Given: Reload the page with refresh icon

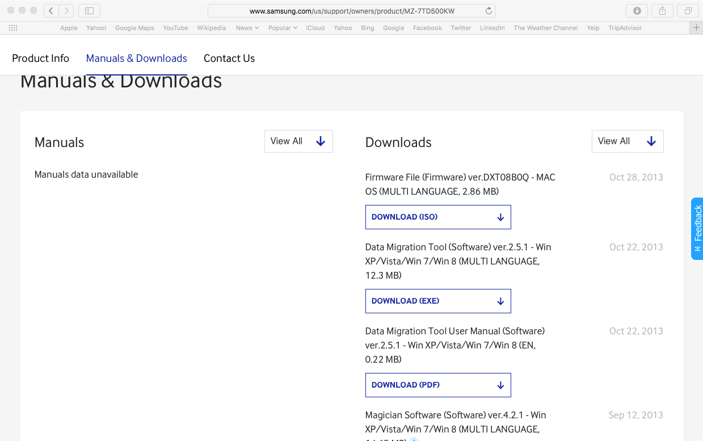Looking at the screenshot, I should 489,11.
